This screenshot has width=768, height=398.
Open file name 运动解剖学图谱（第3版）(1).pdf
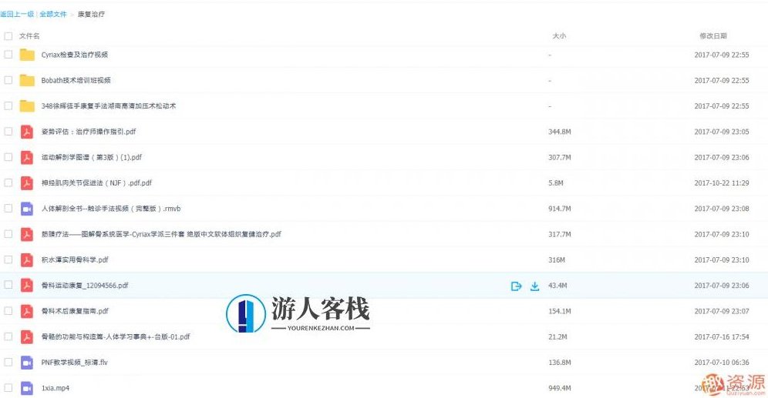[92, 158]
